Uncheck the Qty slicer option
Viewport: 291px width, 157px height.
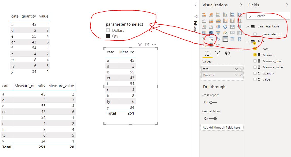click(x=108, y=36)
